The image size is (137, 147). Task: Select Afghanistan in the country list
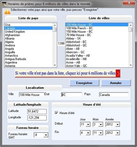click(29, 35)
